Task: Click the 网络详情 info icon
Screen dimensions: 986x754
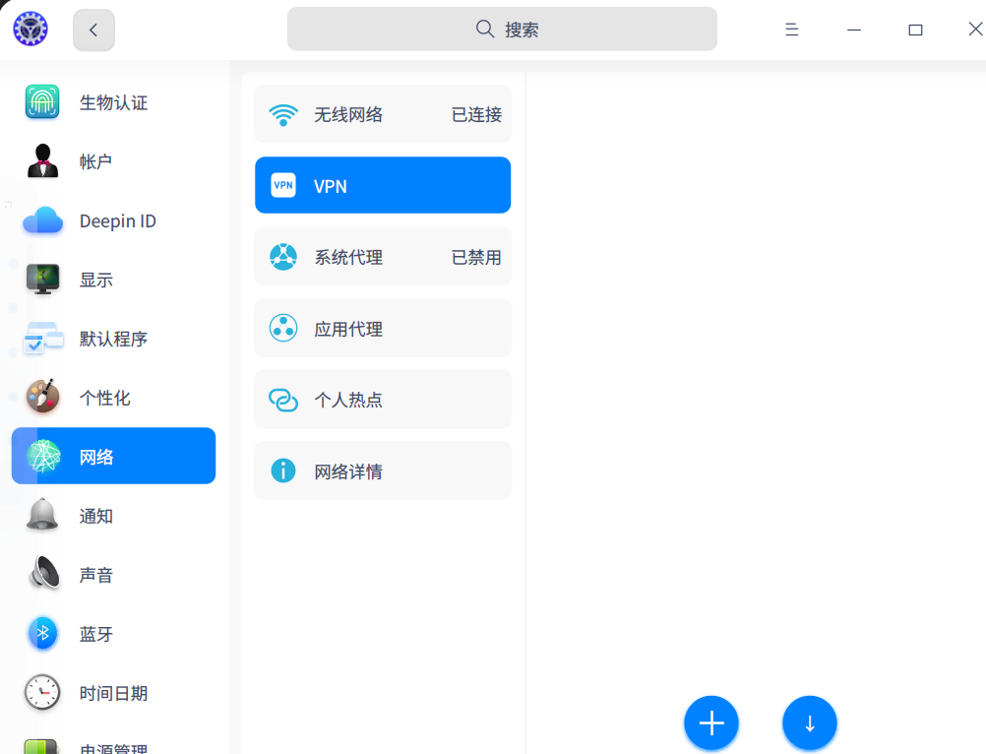Action: coord(283,471)
